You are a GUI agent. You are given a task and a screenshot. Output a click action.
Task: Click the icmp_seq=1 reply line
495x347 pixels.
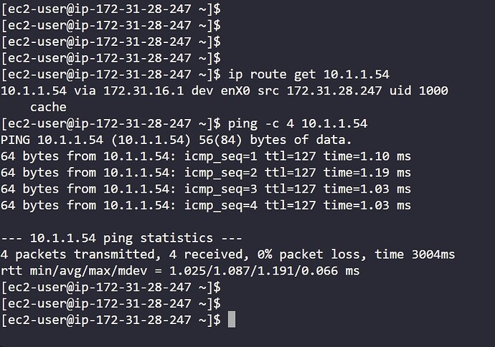tap(206, 156)
